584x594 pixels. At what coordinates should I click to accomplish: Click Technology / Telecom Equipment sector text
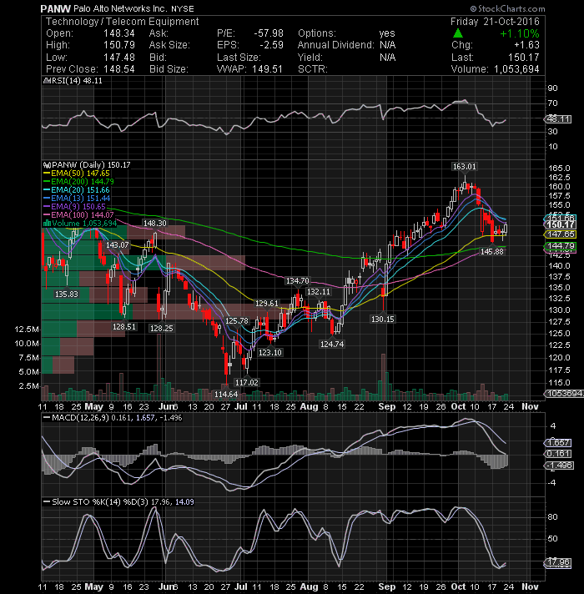click(122, 22)
